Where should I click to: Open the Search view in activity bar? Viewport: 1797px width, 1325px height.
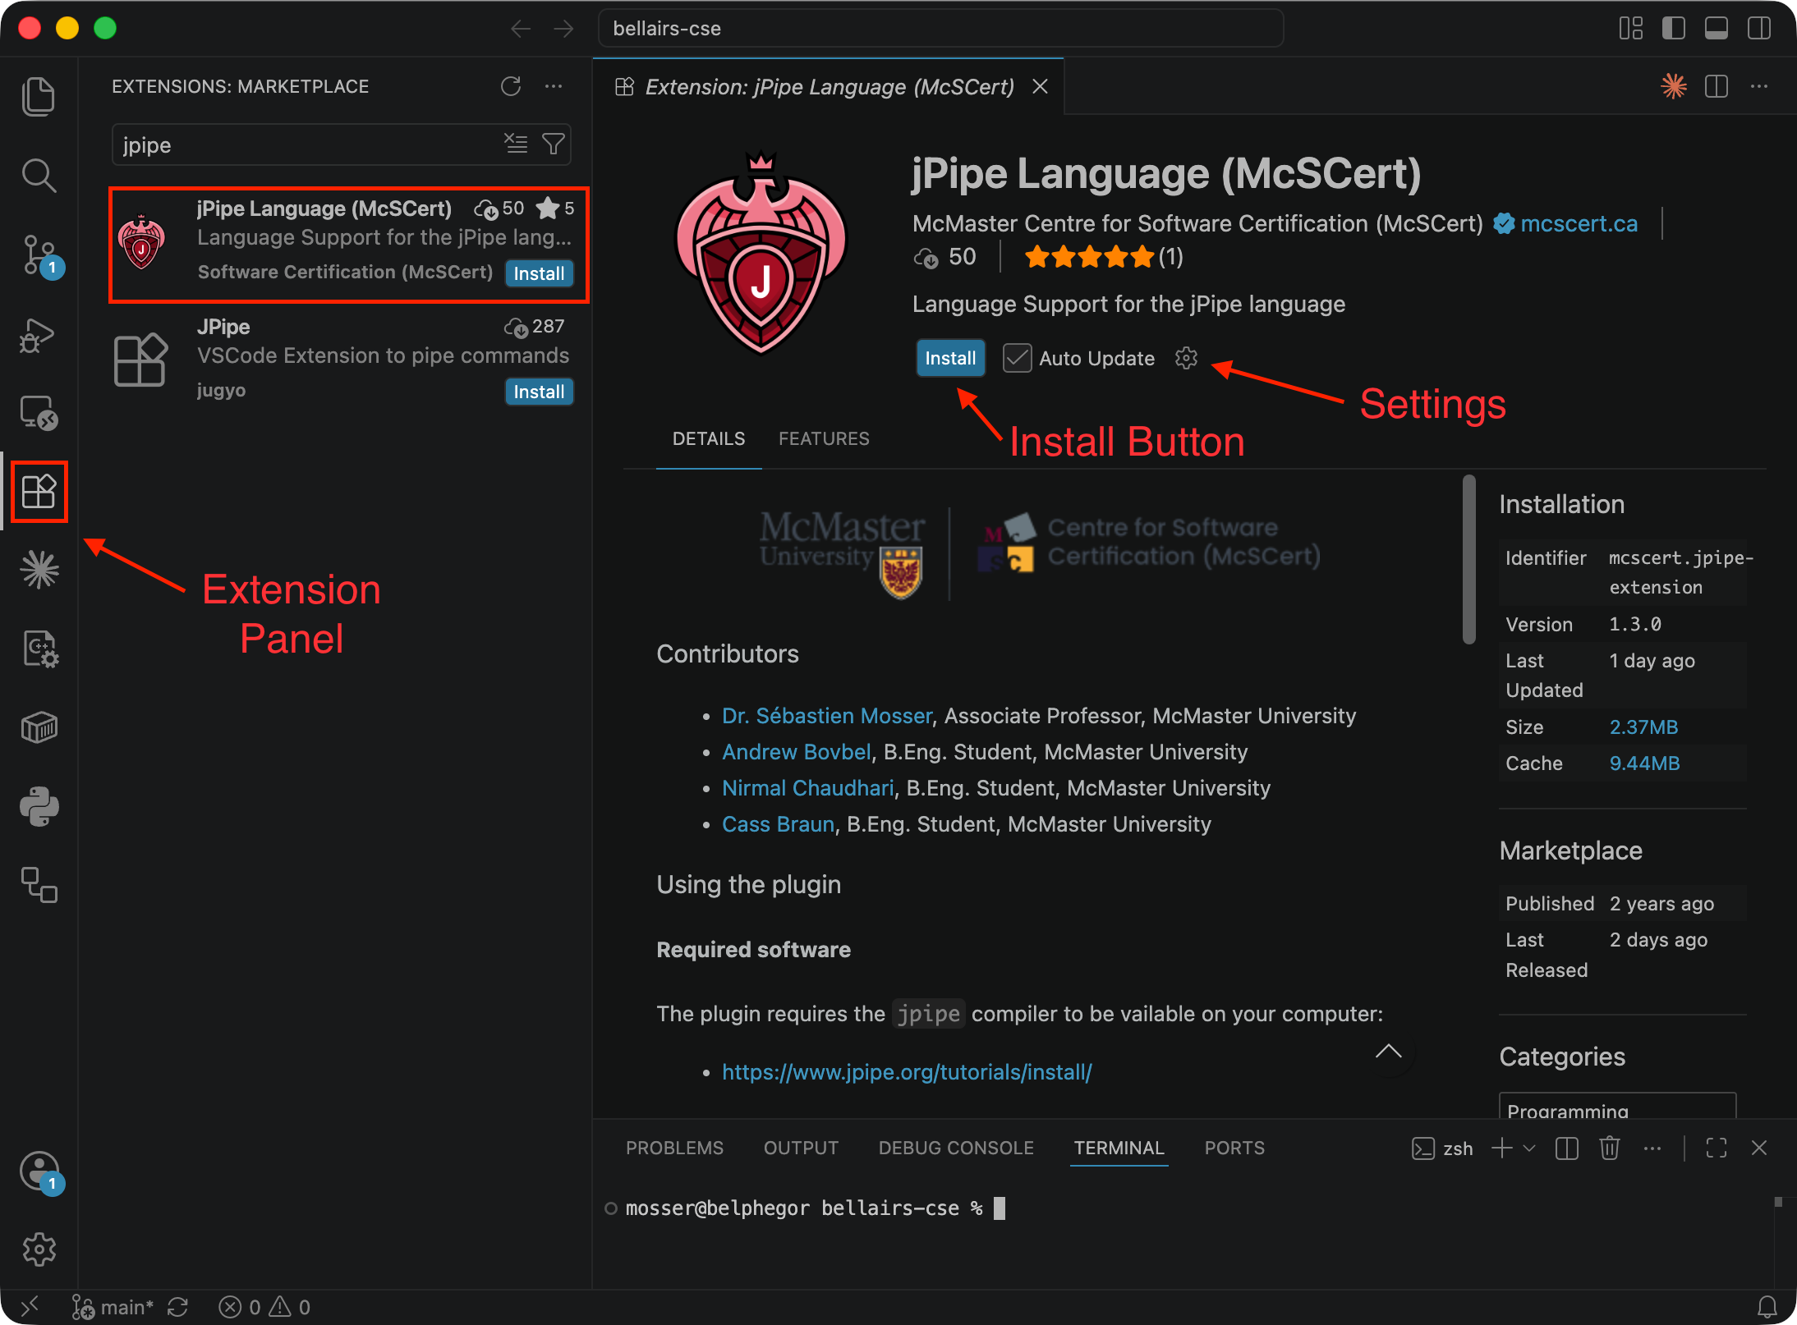coord(39,176)
